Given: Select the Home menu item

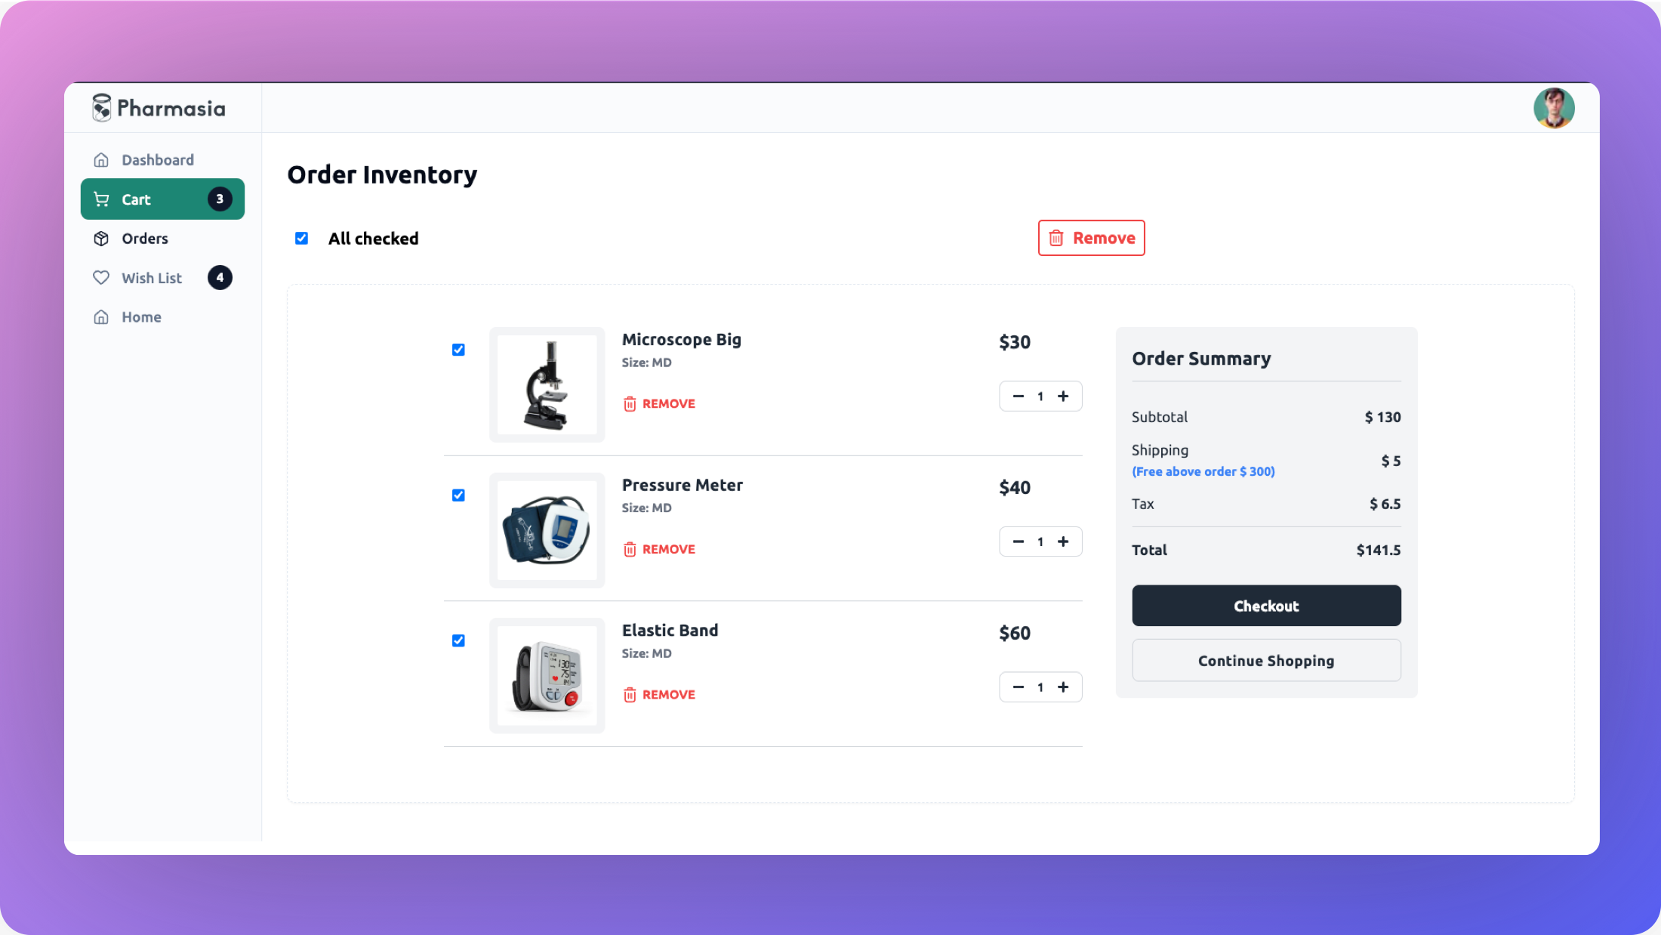Looking at the screenshot, I should (141, 316).
